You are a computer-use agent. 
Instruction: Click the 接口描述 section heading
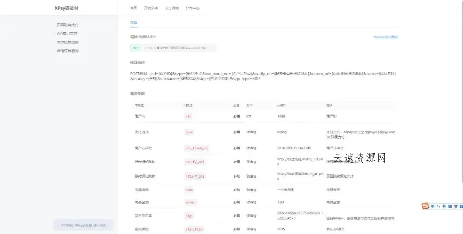coord(137,62)
